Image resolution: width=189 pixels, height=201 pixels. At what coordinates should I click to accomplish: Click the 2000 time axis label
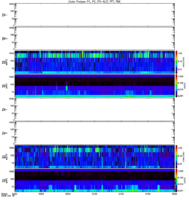[15, 194]
